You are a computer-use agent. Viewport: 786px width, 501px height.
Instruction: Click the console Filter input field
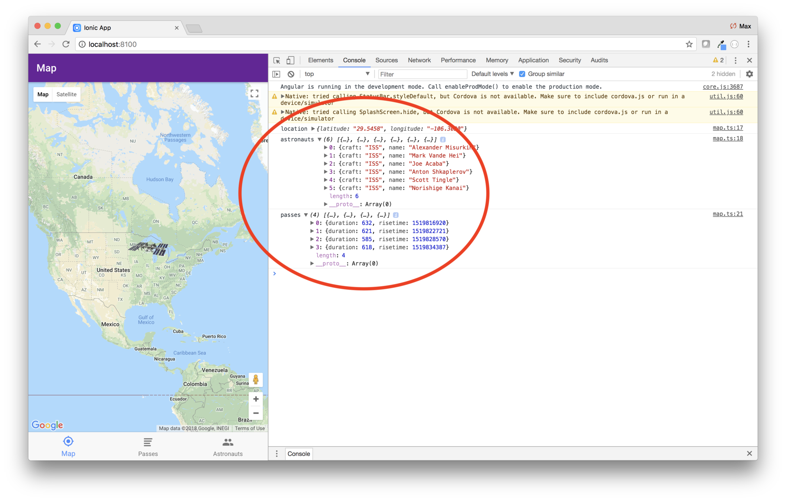click(422, 74)
